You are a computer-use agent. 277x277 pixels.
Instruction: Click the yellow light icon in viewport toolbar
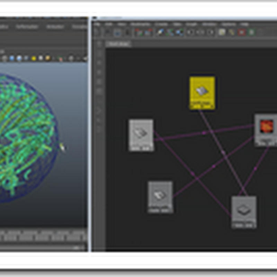point(34,58)
